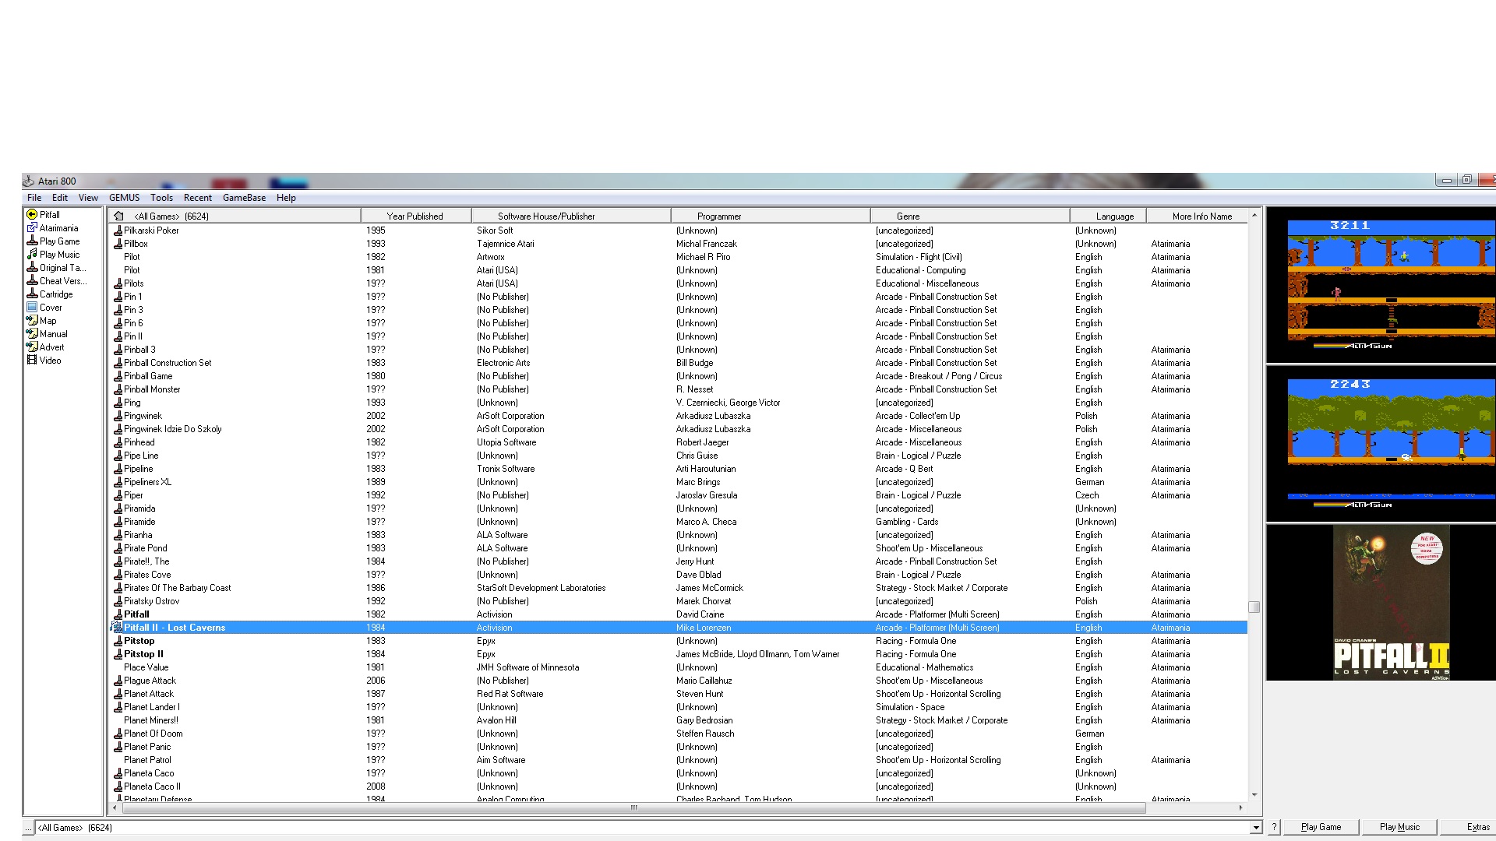This screenshot has width=1496, height=841.
Task: Click the joystick icon for Plague Attack
Action: click(x=118, y=681)
